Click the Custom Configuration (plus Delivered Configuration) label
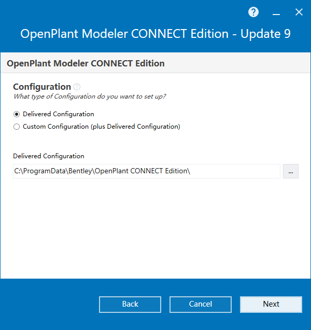This screenshot has height=330, width=311. click(x=102, y=127)
